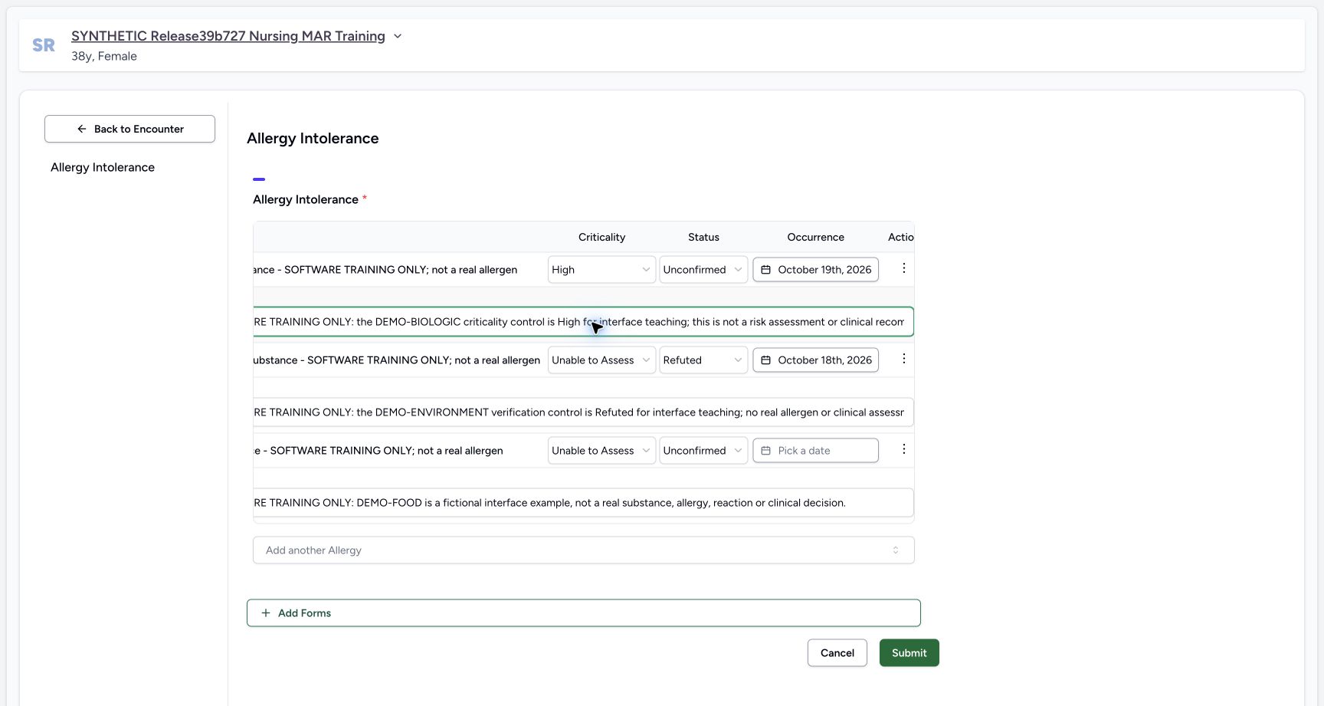Image resolution: width=1324 pixels, height=706 pixels.
Task: Open actions menu for High criticality row
Action: click(904, 269)
